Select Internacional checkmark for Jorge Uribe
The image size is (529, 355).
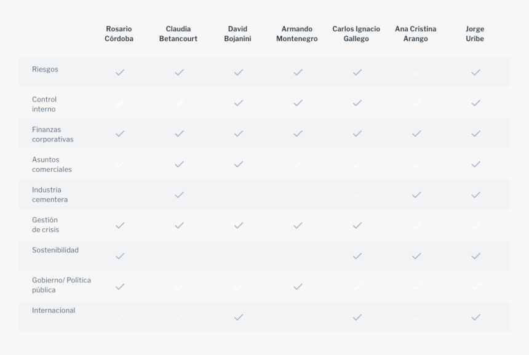point(476,317)
